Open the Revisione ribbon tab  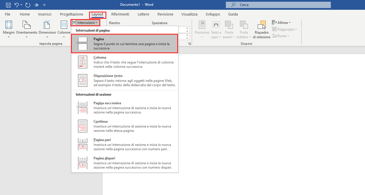165,14
